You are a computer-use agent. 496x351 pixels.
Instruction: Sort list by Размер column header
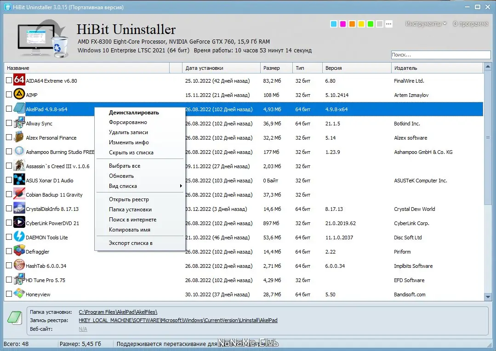click(x=276, y=68)
